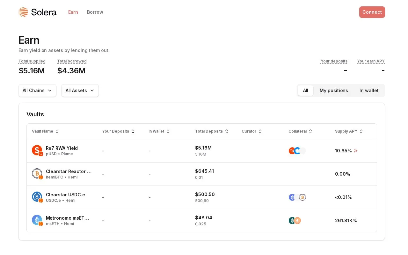Viewport: 408px width, 255px height.
Task: Click the Connect wallet button
Action: [x=372, y=12]
